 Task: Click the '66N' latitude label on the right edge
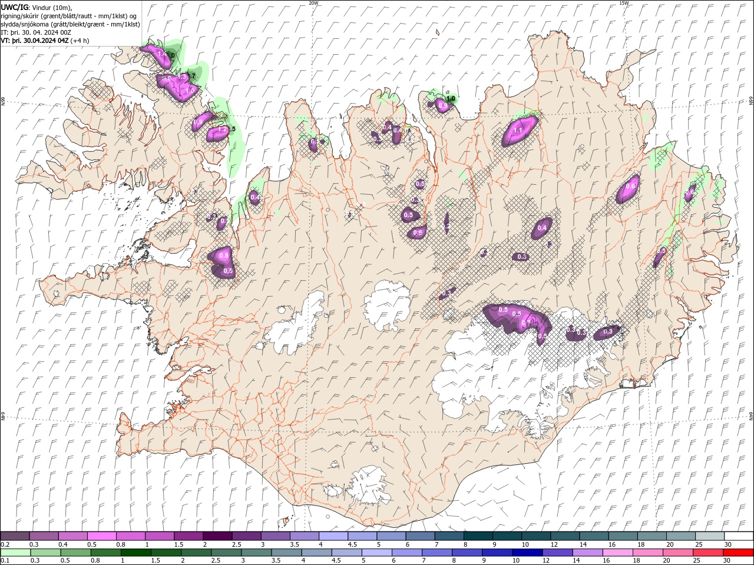(751, 101)
